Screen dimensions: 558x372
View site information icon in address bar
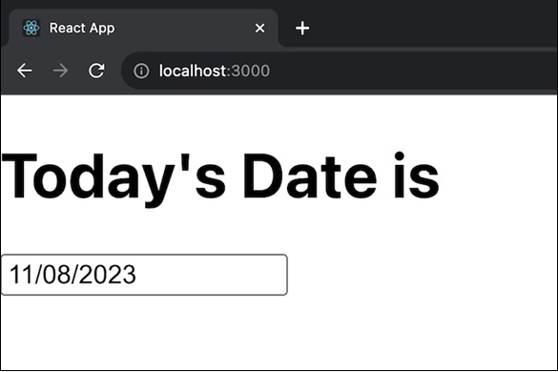(x=141, y=71)
